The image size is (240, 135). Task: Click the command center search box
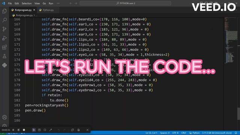pyautogui.click(x=125, y=3)
